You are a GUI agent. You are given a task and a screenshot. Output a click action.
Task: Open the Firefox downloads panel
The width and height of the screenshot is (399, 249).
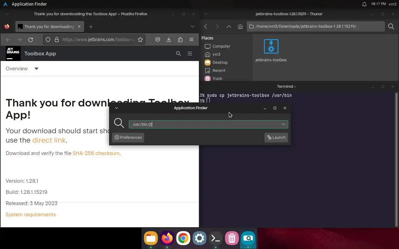click(169, 40)
